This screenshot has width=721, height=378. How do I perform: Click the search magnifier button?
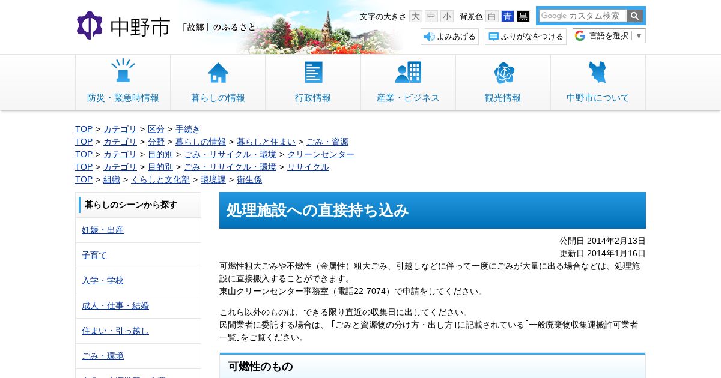pos(634,16)
